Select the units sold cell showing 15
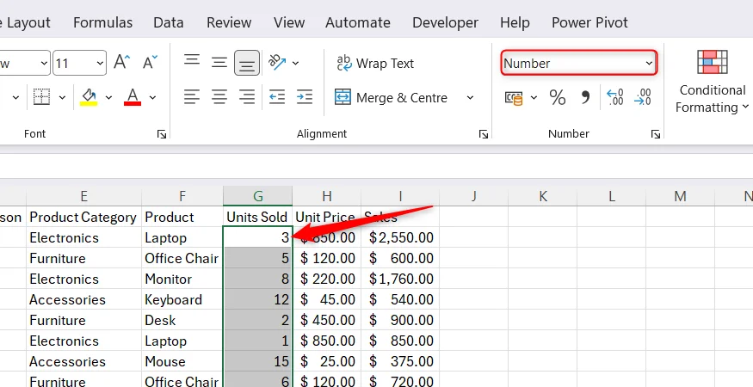Viewport: 753px width, 387px height. (x=258, y=361)
